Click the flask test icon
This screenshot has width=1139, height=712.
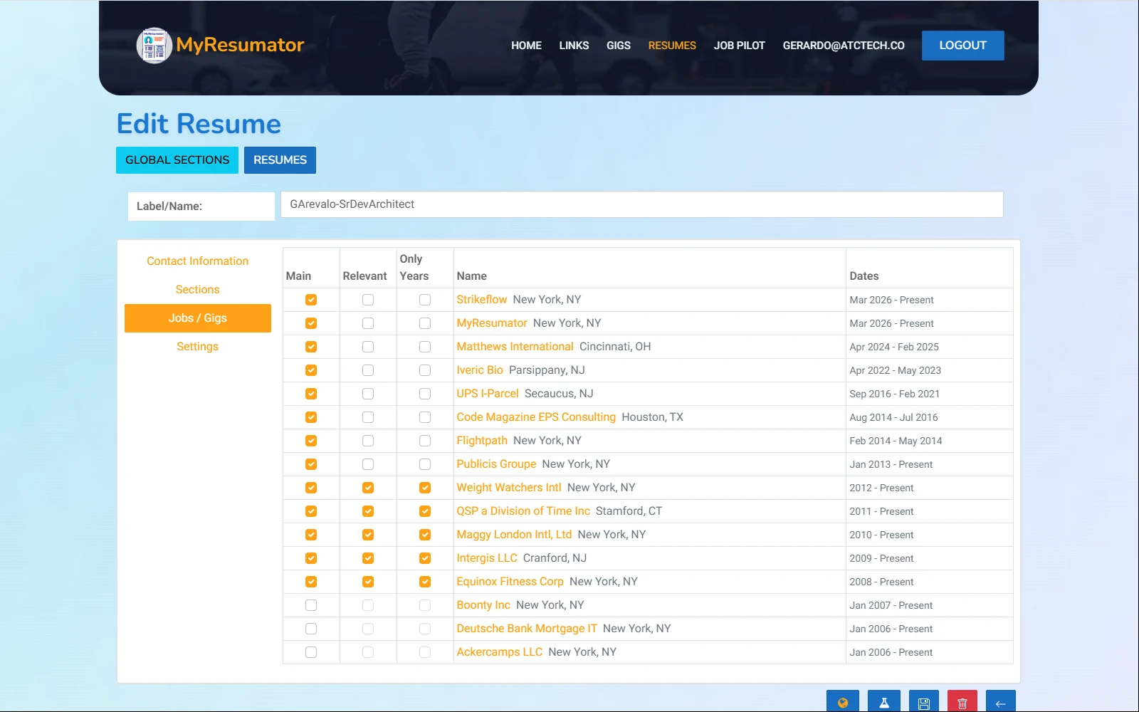pyautogui.click(x=884, y=701)
